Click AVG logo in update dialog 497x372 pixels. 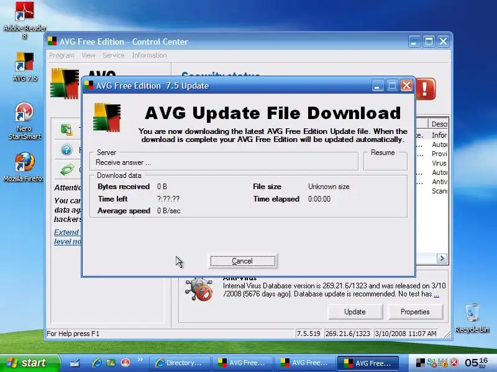107,117
